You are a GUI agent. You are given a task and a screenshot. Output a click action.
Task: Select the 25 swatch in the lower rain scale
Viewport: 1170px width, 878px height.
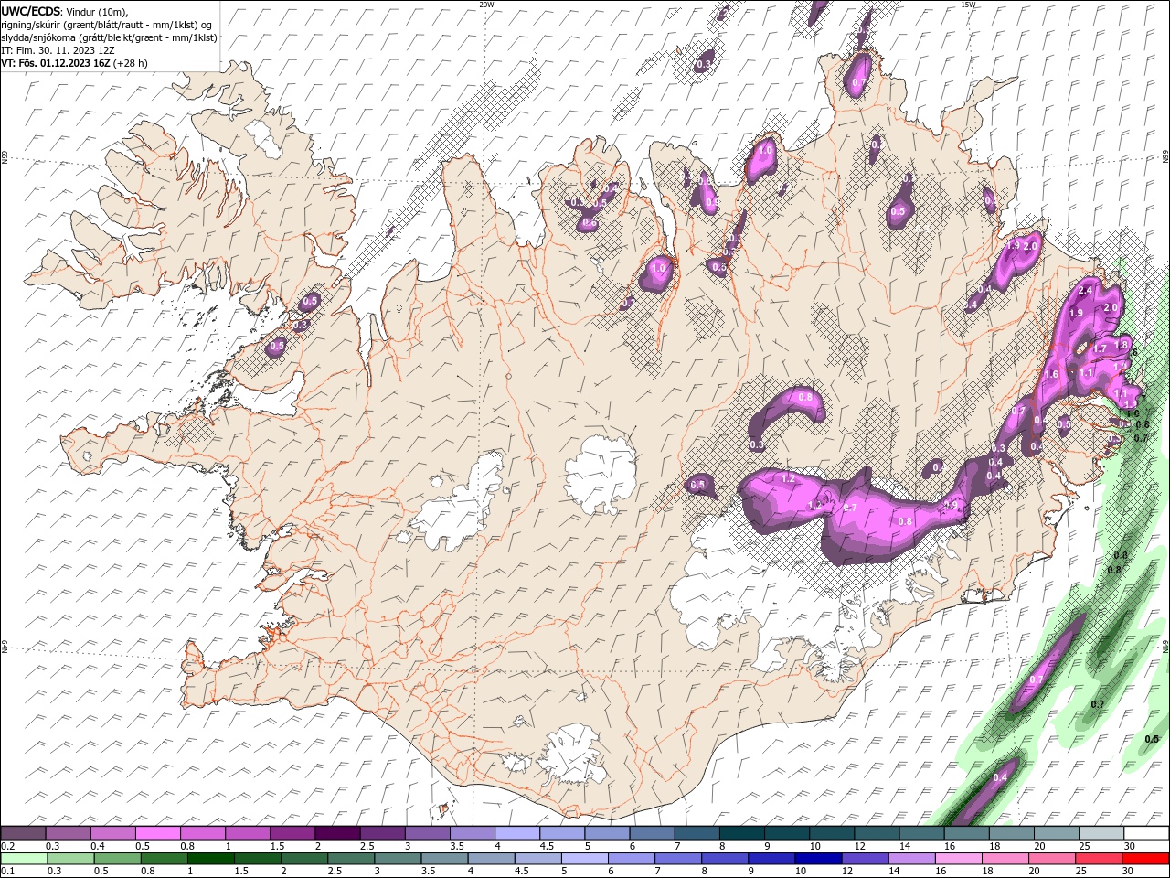coord(1098,859)
